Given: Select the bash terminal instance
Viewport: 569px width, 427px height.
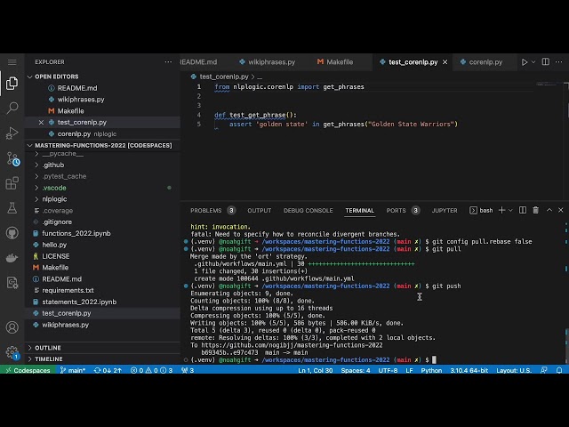Looking at the screenshot, I should pos(481,210).
